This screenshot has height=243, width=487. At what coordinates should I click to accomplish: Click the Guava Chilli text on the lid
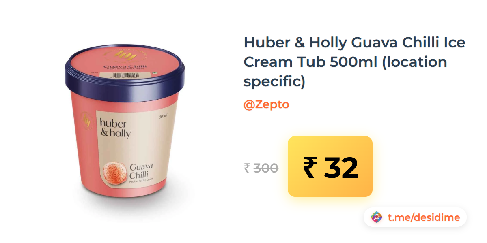[x=125, y=66]
